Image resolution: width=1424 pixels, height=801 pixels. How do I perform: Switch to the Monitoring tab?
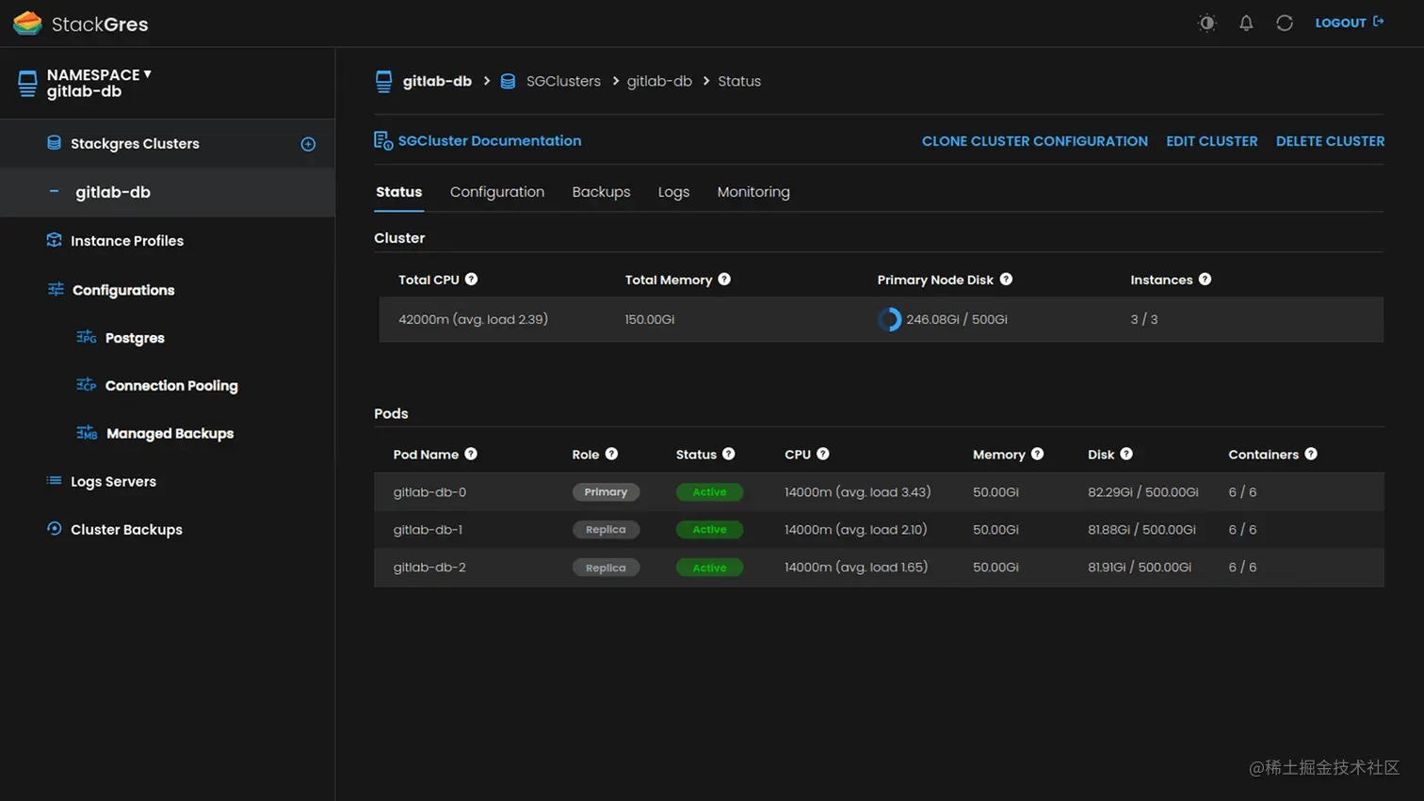753,192
